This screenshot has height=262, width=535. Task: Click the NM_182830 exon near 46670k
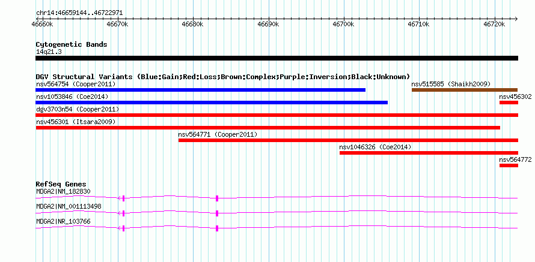(123, 198)
